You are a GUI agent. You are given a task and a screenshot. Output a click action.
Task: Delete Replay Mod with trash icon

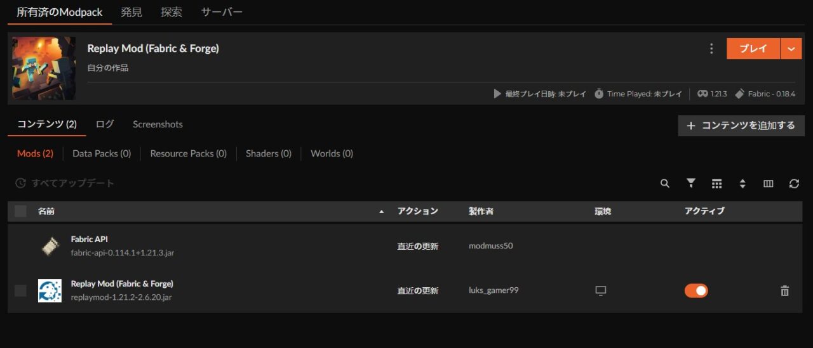[784, 291]
